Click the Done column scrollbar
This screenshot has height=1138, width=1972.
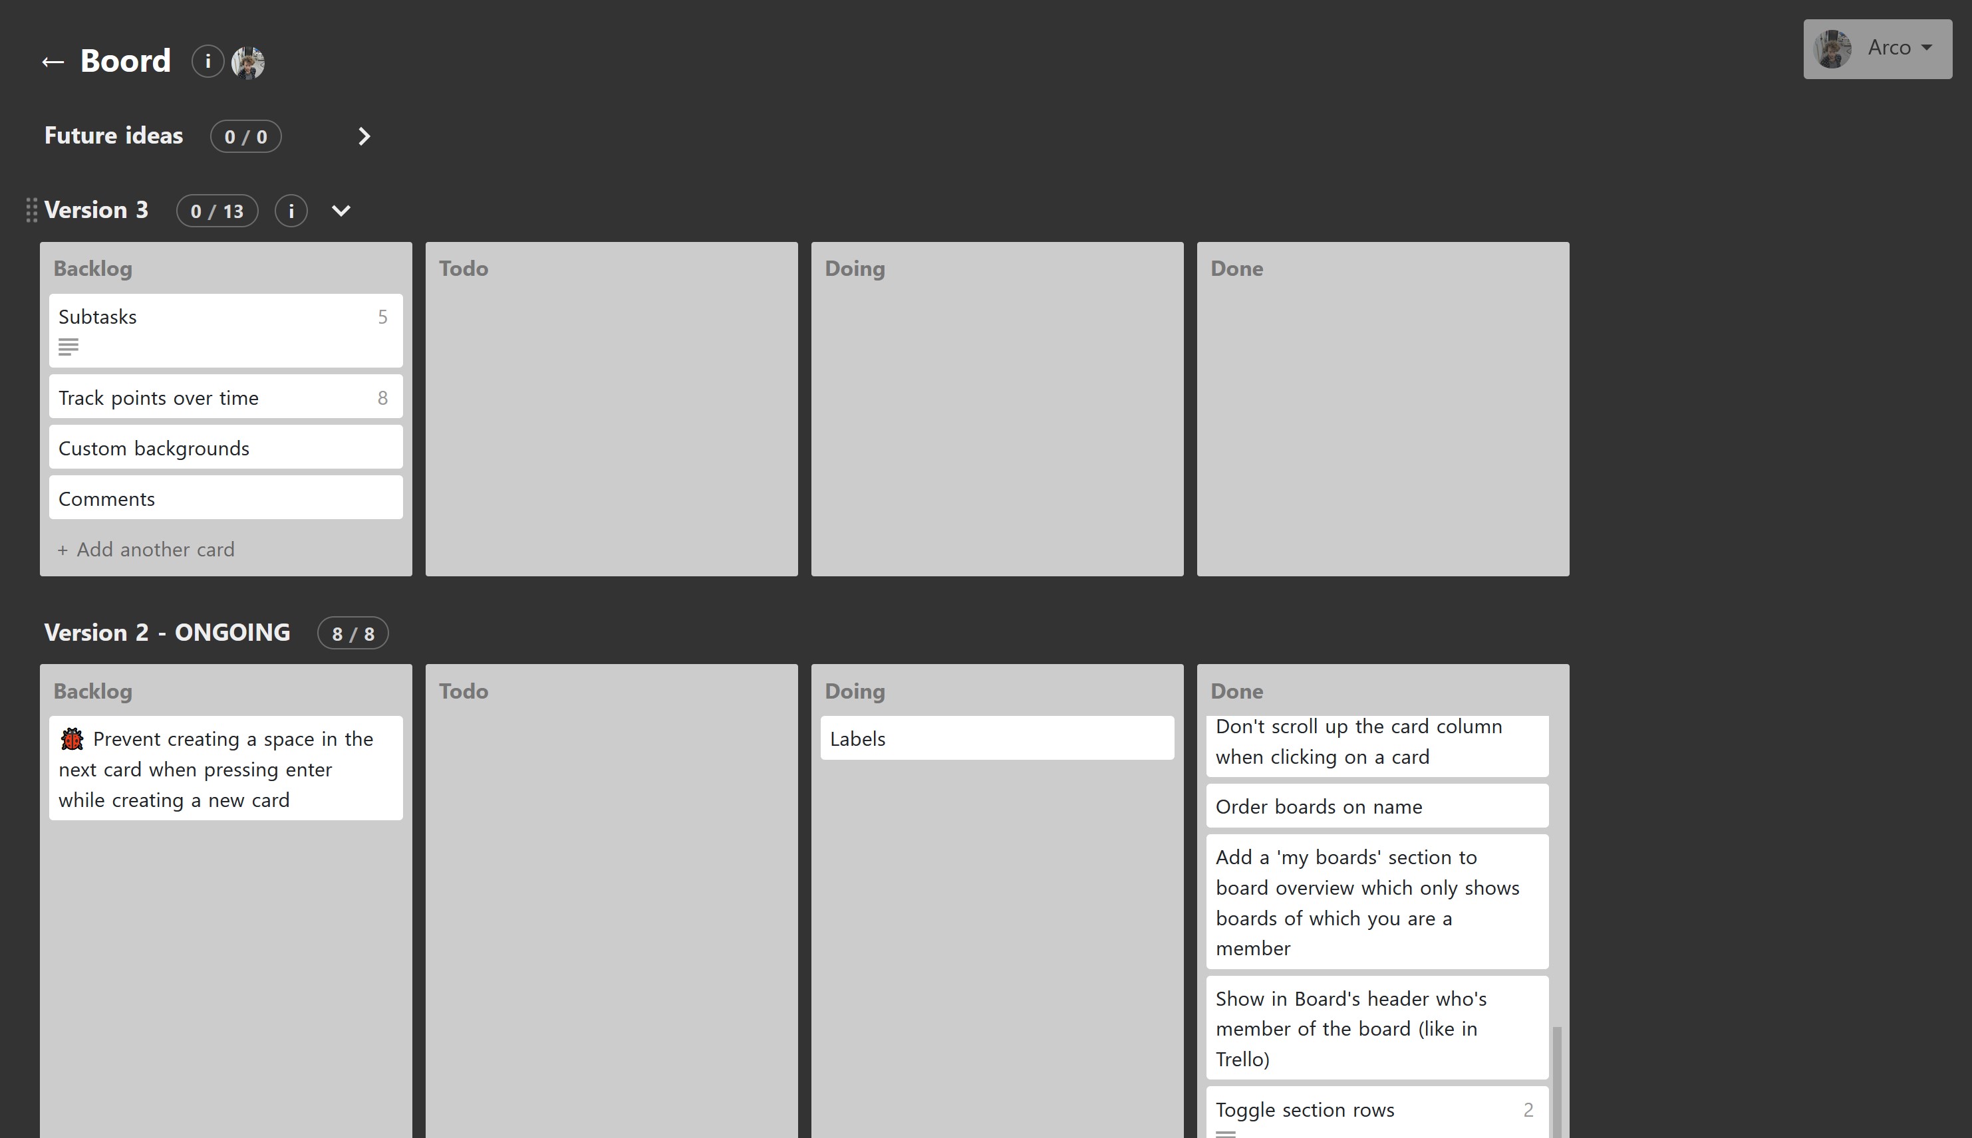1556,1081
